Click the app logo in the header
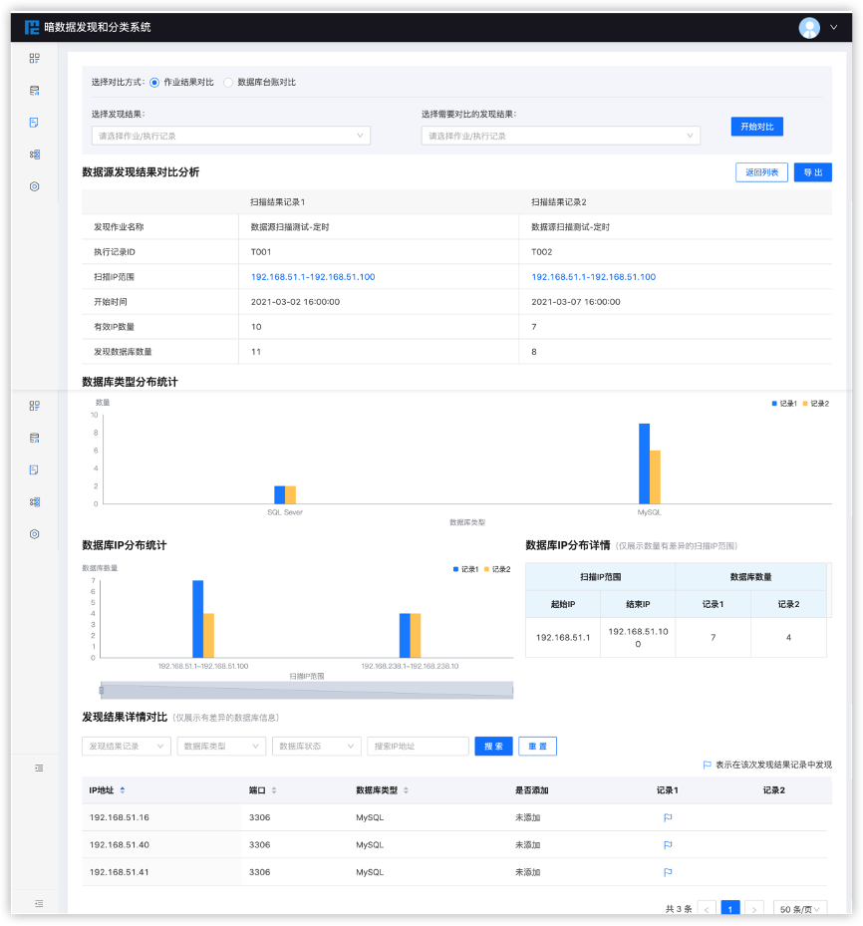This screenshot has height=926, width=863. (33, 27)
